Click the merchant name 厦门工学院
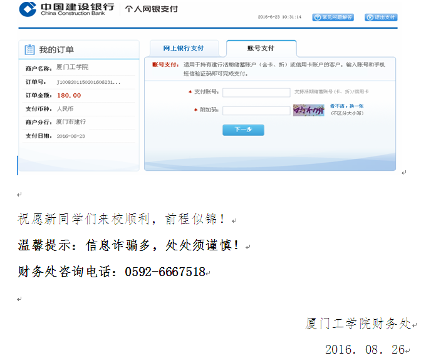Viewport: 431px width, 358px height. click(x=73, y=68)
